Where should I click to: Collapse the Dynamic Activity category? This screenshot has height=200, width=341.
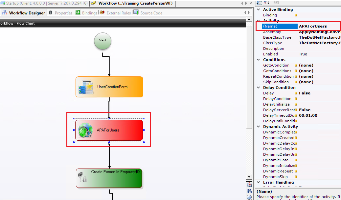[259, 127]
